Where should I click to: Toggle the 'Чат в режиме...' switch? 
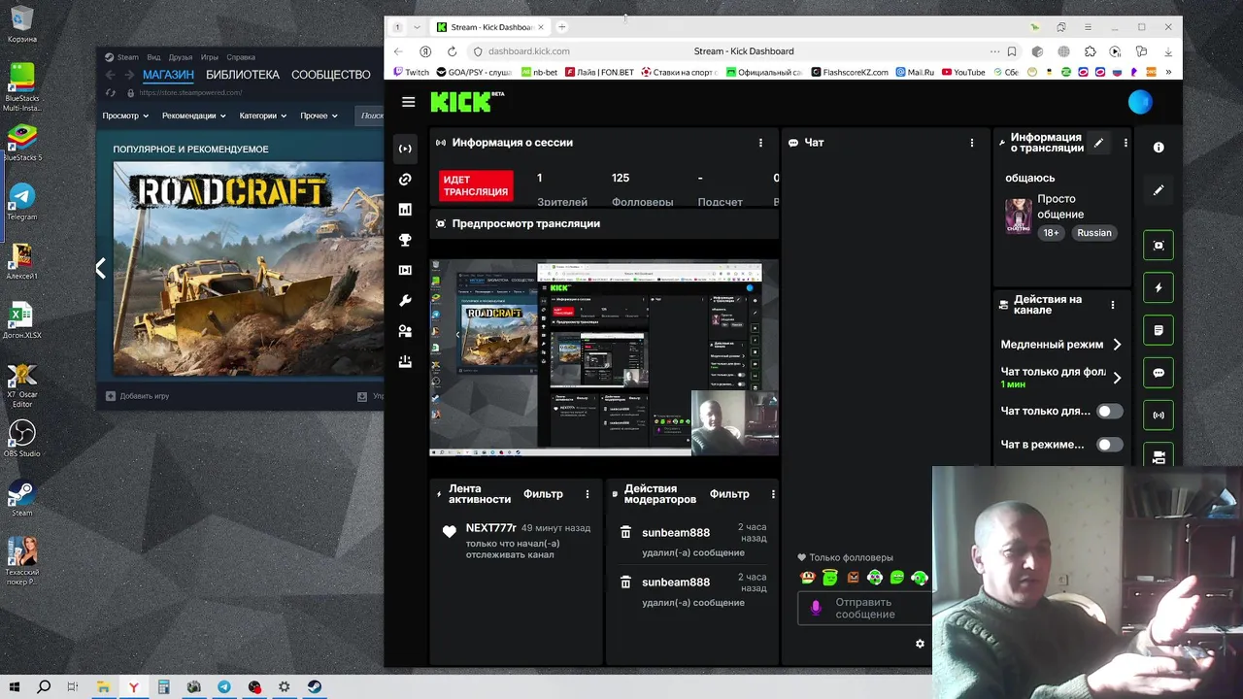click(x=1109, y=445)
